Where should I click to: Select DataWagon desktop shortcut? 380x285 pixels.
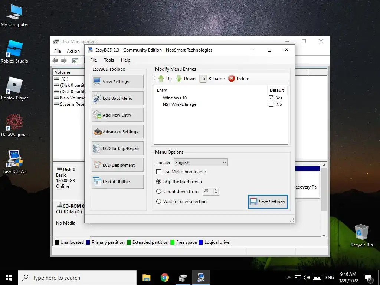click(x=14, y=125)
